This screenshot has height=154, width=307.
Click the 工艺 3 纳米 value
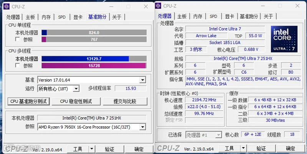tap(196, 50)
